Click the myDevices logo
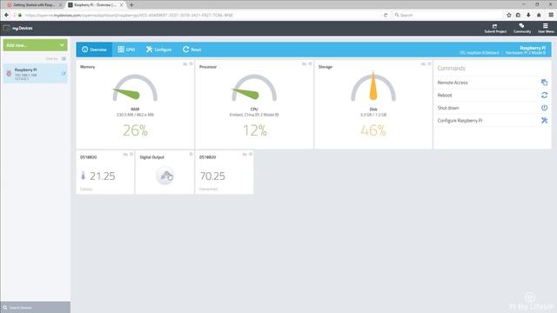 coord(17,28)
